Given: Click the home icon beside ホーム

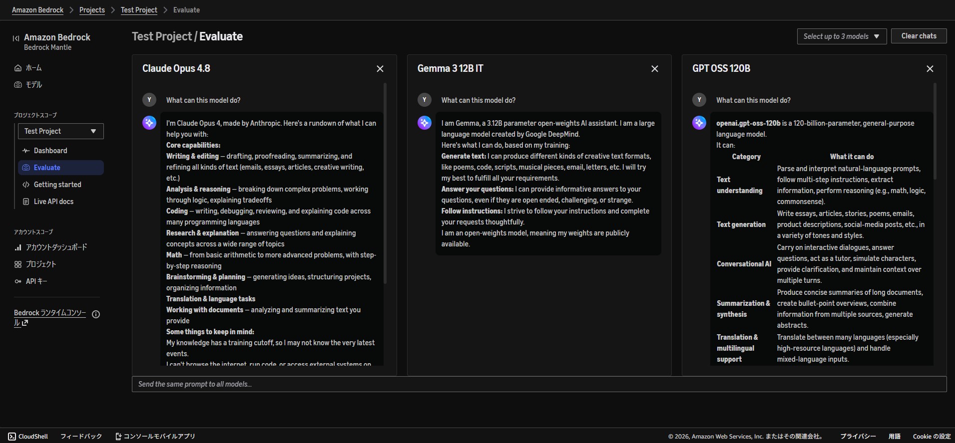Looking at the screenshot, I should (18, 68).
